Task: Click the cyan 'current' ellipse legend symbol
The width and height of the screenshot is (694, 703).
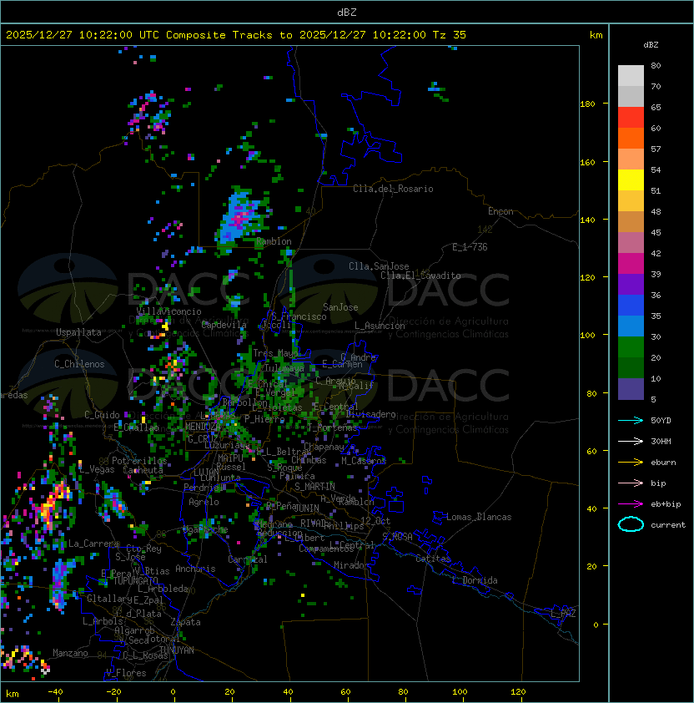Action: pos(631,524)
